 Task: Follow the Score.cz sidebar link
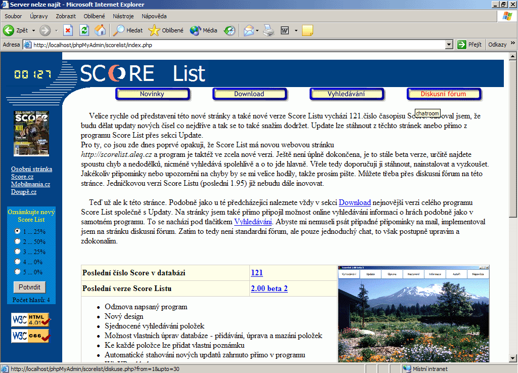(22, 177)
